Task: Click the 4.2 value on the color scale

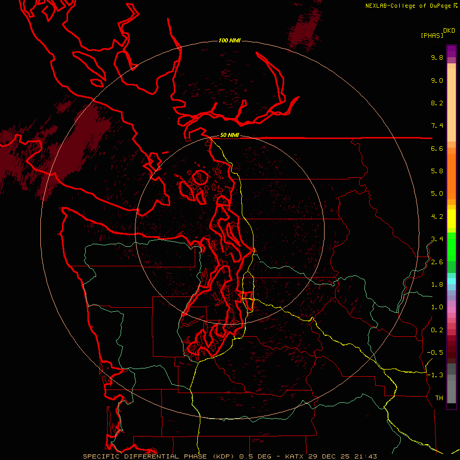Action: coord(437,217)
